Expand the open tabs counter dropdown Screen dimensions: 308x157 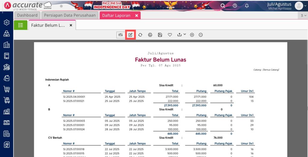(303, 16)
